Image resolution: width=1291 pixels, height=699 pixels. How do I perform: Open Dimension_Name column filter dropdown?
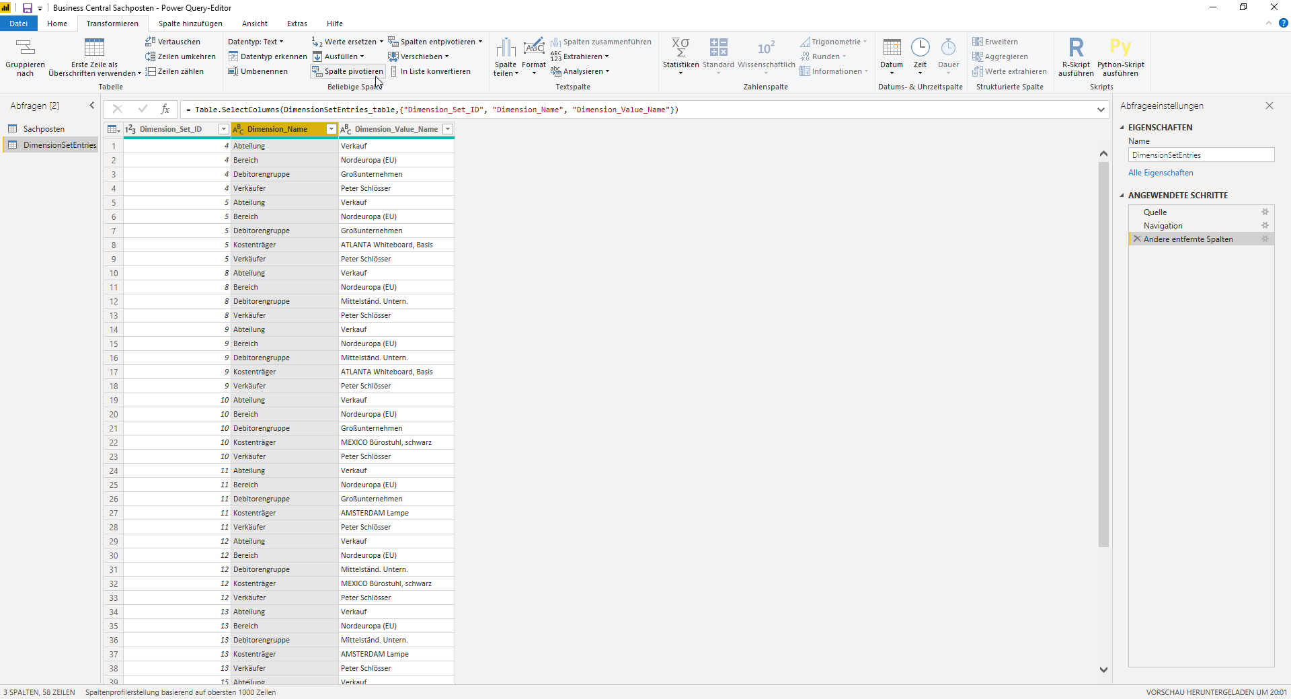pos(331,129)
